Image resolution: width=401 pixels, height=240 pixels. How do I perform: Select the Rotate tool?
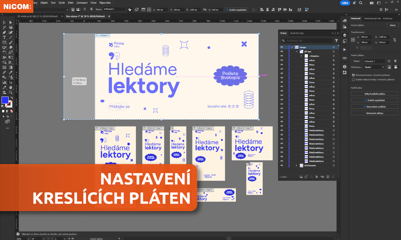coord(4,52)
